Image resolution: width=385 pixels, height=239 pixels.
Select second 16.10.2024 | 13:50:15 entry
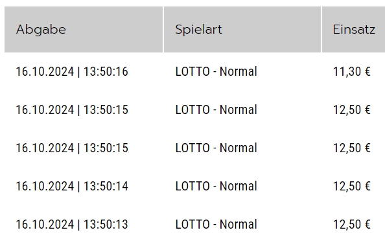click(72, 148)
